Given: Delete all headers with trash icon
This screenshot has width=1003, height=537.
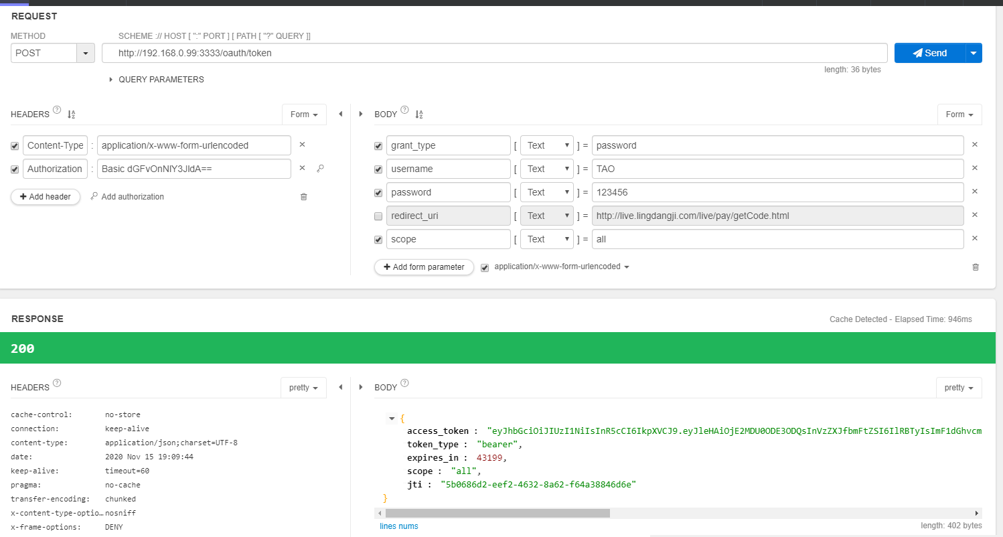Looking at the screenshot, I should 303,197.
